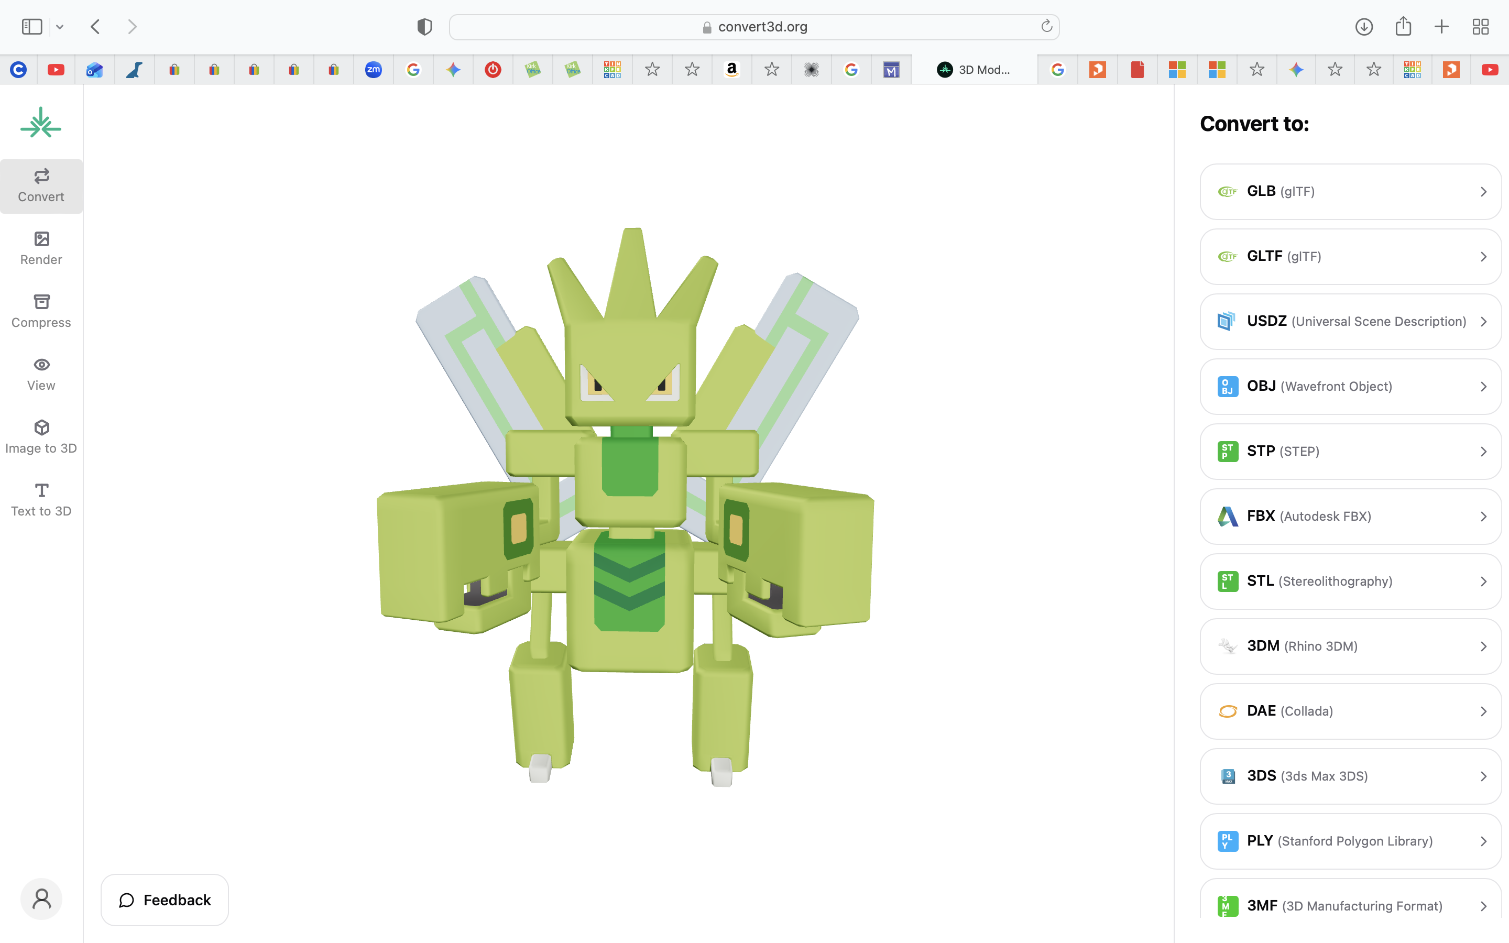Screen dimensions: 1509x943
Task: Click the Autodesk FBX logo icon
Action: [x=1227, y=516]
